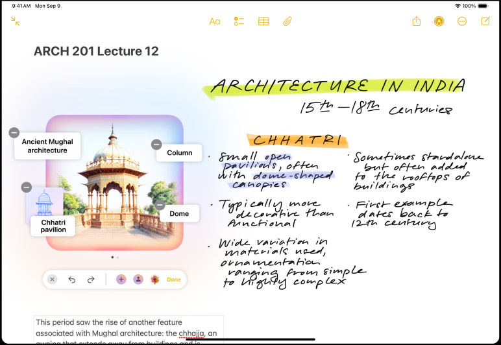Add a concept with the plus button
501x345 pixels.
(x=121, y=280)
